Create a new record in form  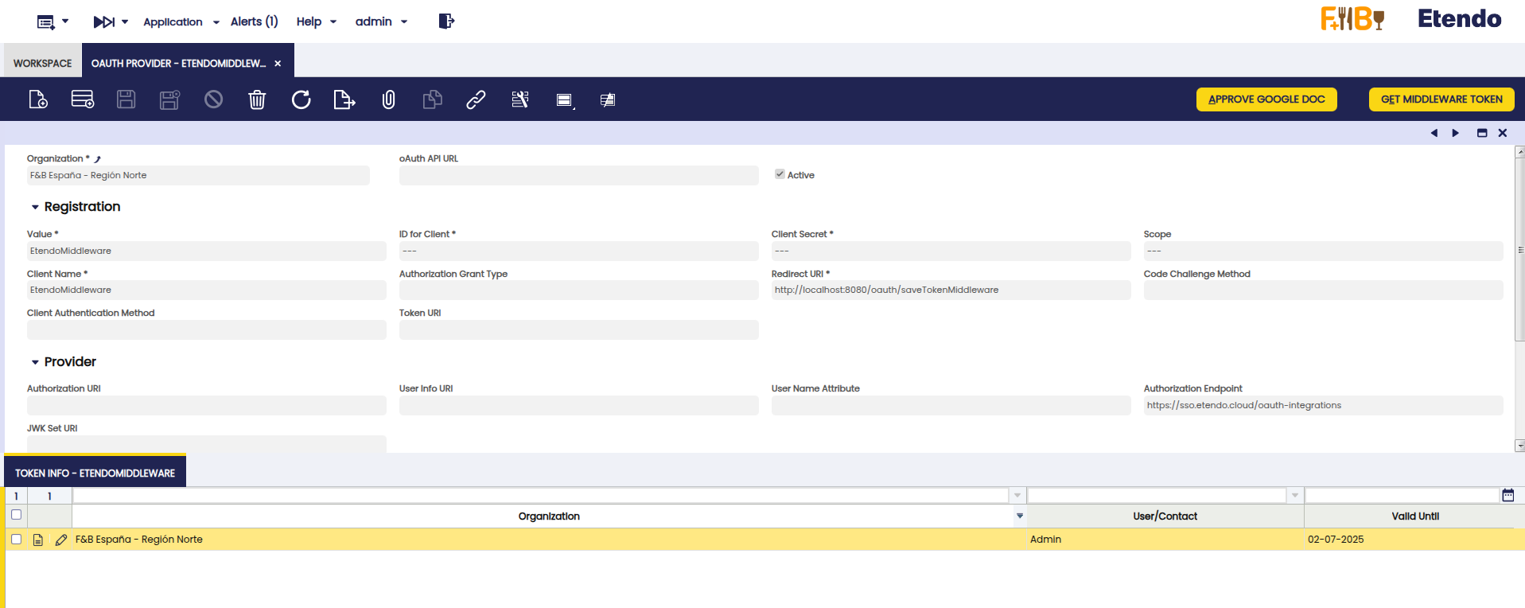(x=38, y=99)
